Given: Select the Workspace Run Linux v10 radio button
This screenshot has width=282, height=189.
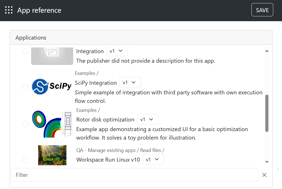Looking at the screenshot, I should 25,160.
